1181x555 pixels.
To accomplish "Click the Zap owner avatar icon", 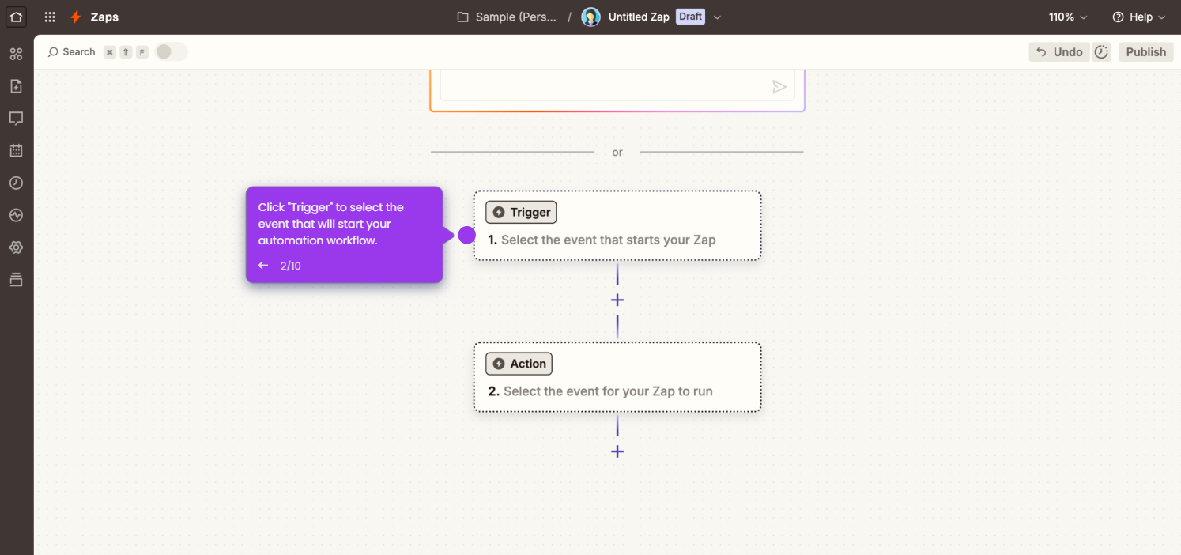I will click(590, 17).
